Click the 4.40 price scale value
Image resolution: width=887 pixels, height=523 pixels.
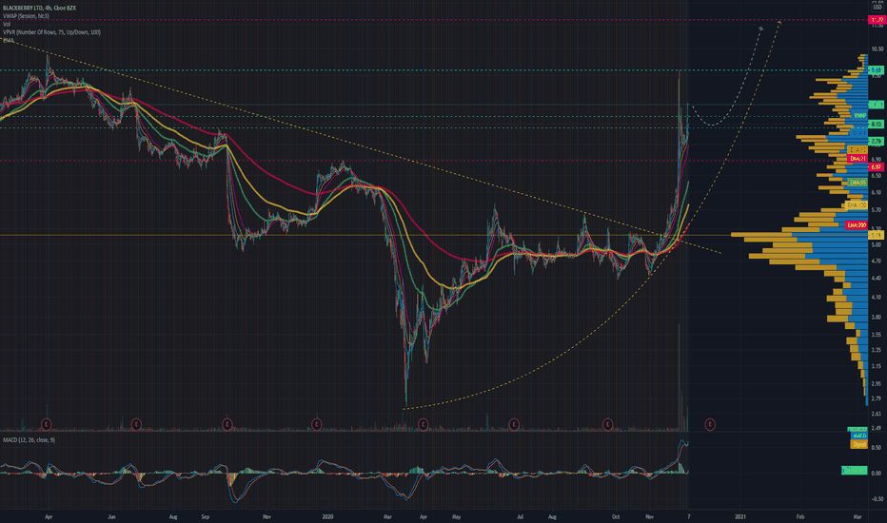tap(877, 279)
